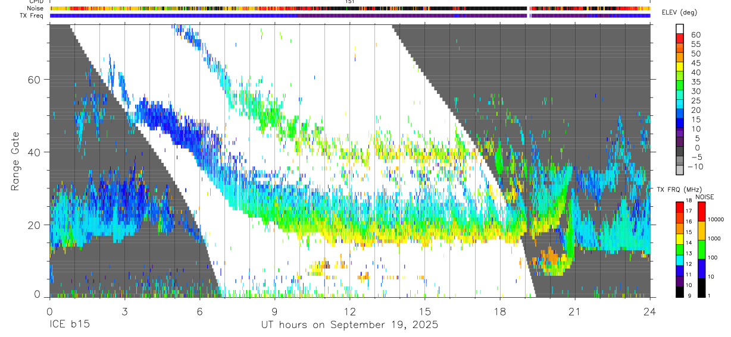The image size is (731, 337).
Task: Click the 'Noise' row label at top
Action: tap(35, 8)
